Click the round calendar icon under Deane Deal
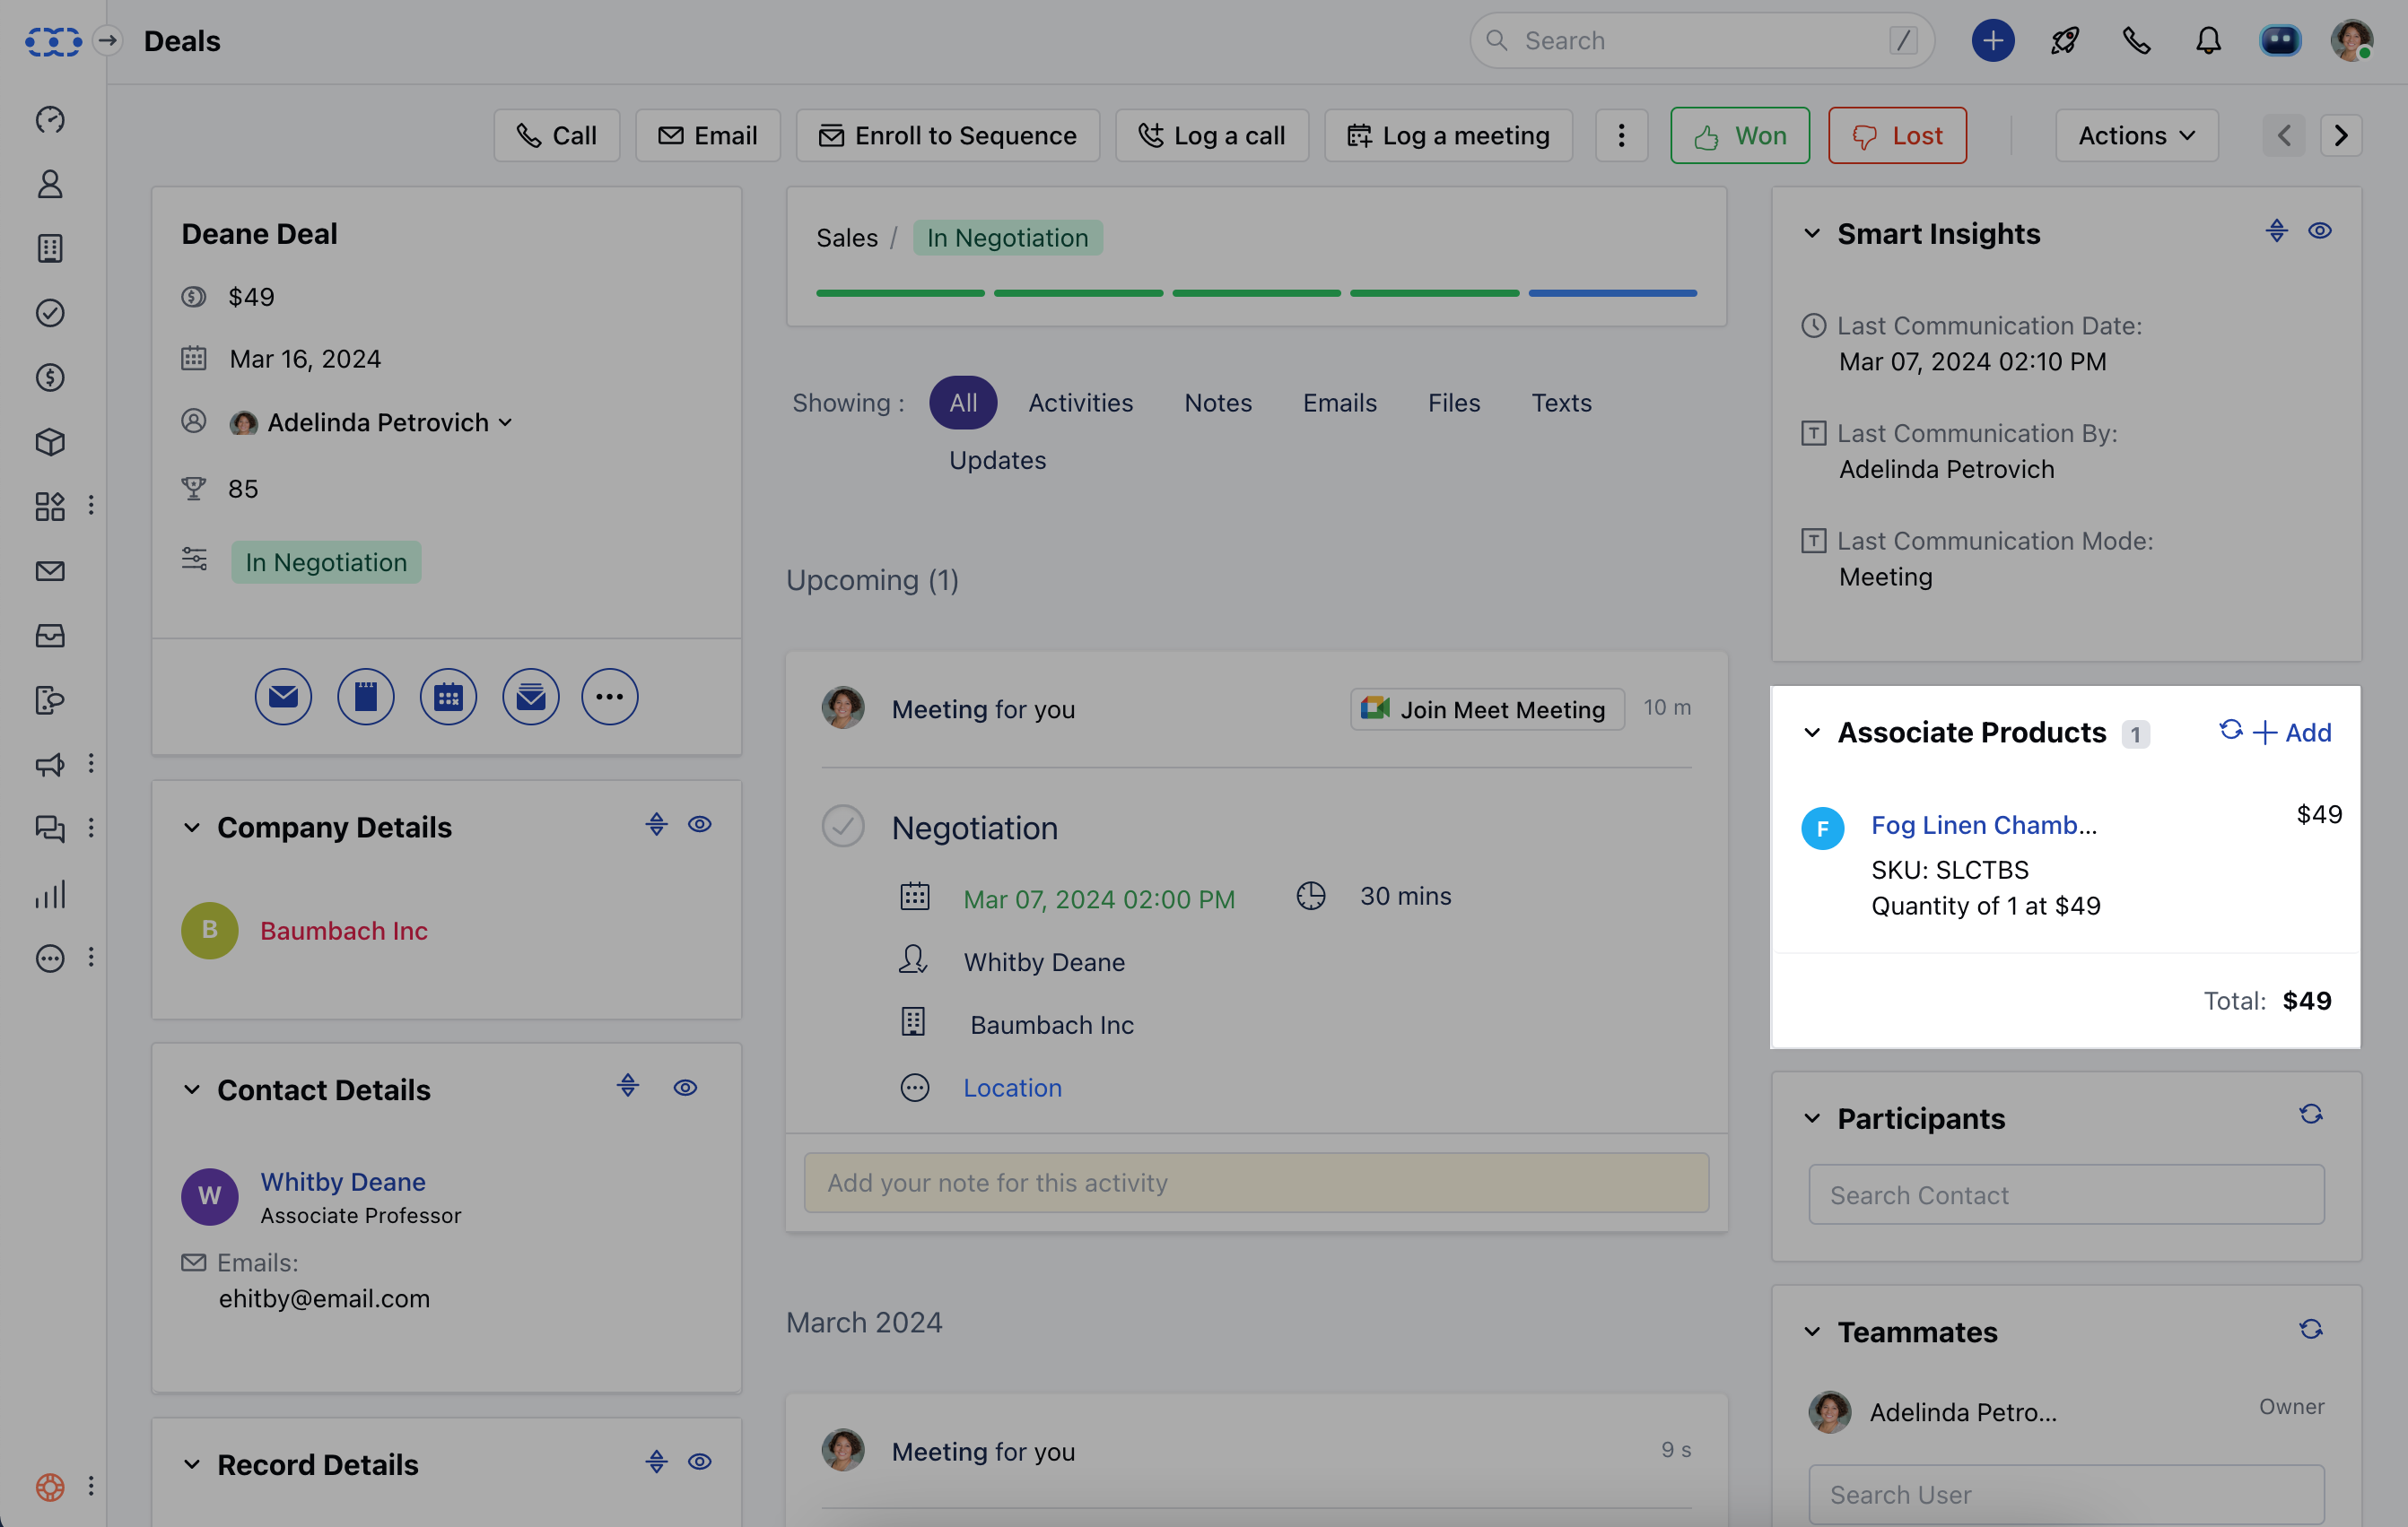The width and height of the screenshot is (2408, 1527). [x=448, y=697]
